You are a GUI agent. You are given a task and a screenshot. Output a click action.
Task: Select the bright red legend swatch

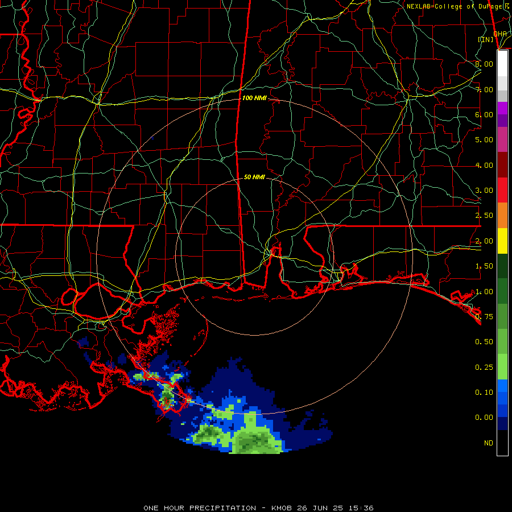tap(502, 190)
